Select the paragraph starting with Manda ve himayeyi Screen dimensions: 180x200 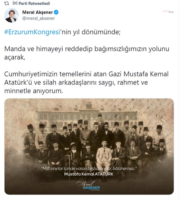click(87, 53)
